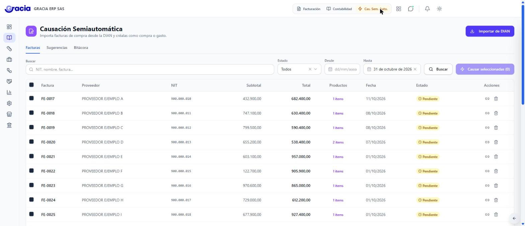This screenshot has width=525, height=226.
Task: Open the Desde date picker
Action: 342,69
